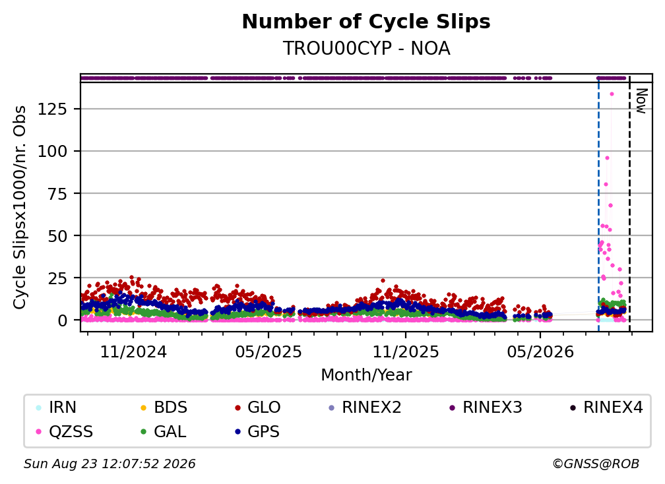
Task: Click the timestamp 'Sun Aug 23 12:07:52 2026'
Action: (x=110, y=464)
